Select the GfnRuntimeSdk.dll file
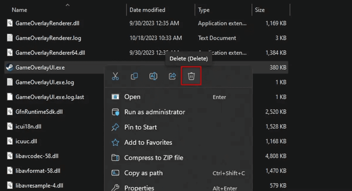 39,112
